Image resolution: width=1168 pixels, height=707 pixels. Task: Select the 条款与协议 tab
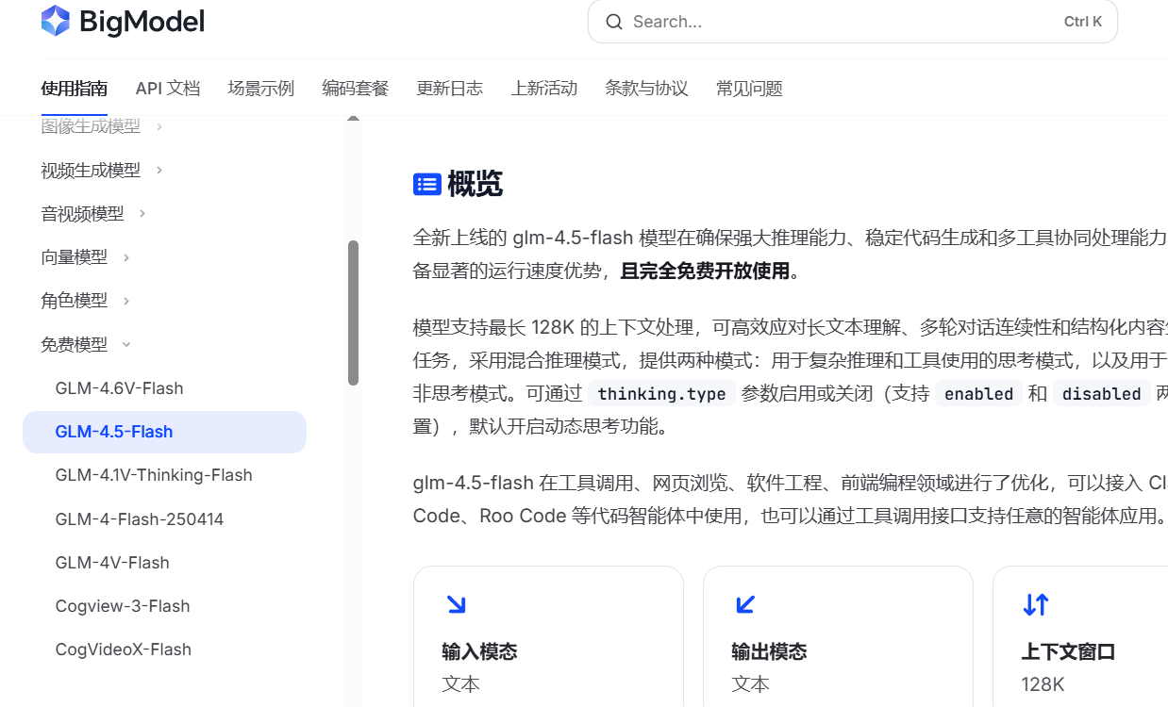coord(646,89)
